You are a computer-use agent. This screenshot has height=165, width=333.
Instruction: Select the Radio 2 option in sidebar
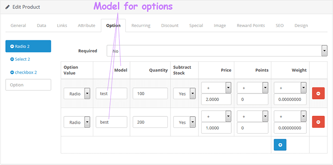click(x=28, y=46)
